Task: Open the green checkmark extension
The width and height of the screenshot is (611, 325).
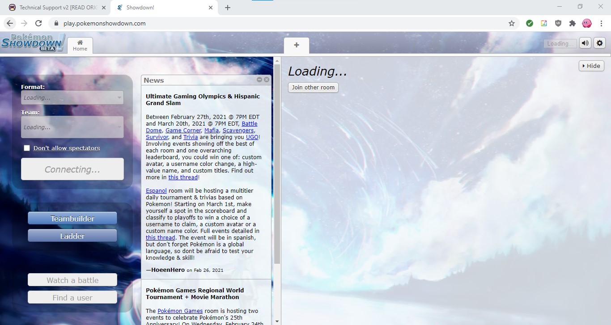Action: click(x=530, y=23)
